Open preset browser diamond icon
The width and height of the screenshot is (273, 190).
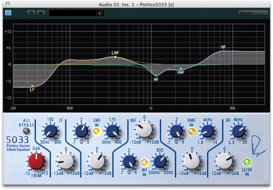pyautogui.click(x=101, y=13)
